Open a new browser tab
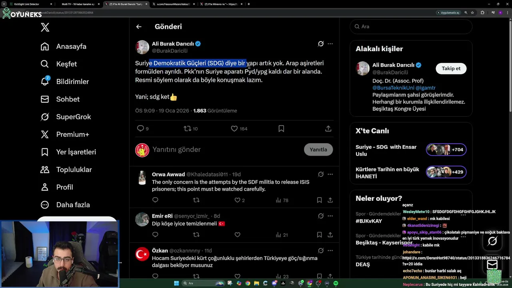This screenshot has height=288, width=512. click(x=249, y=4)
